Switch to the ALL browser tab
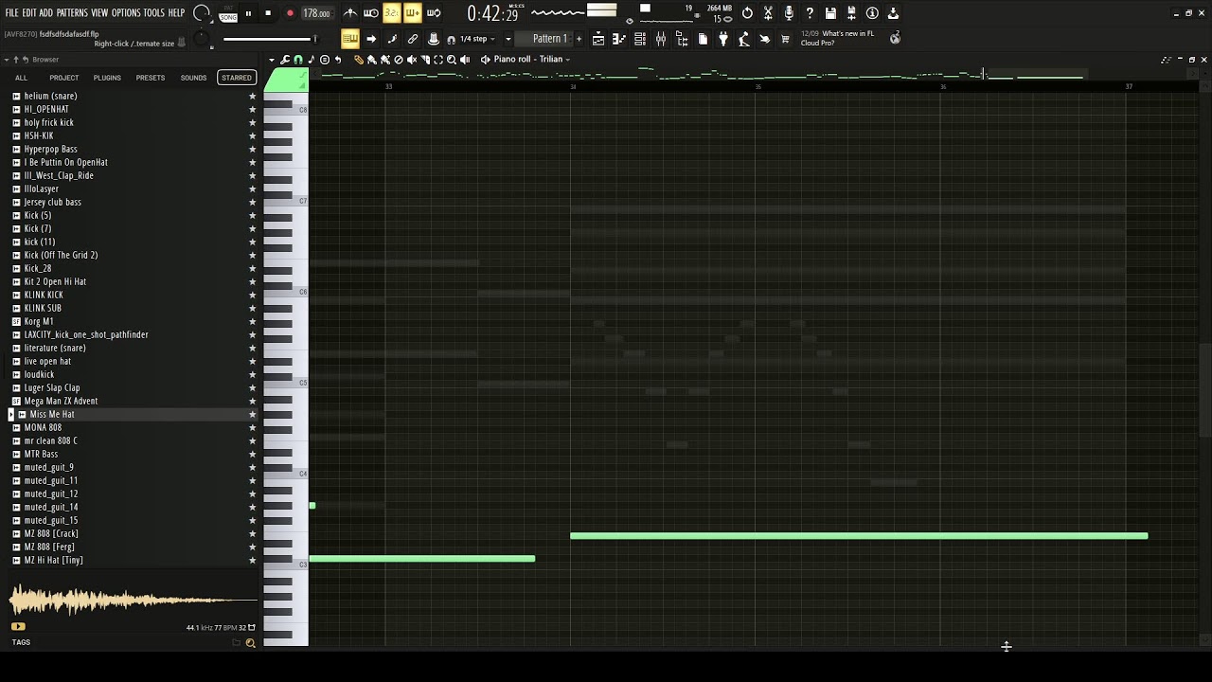1212x682 pixels. pos(21,78)
